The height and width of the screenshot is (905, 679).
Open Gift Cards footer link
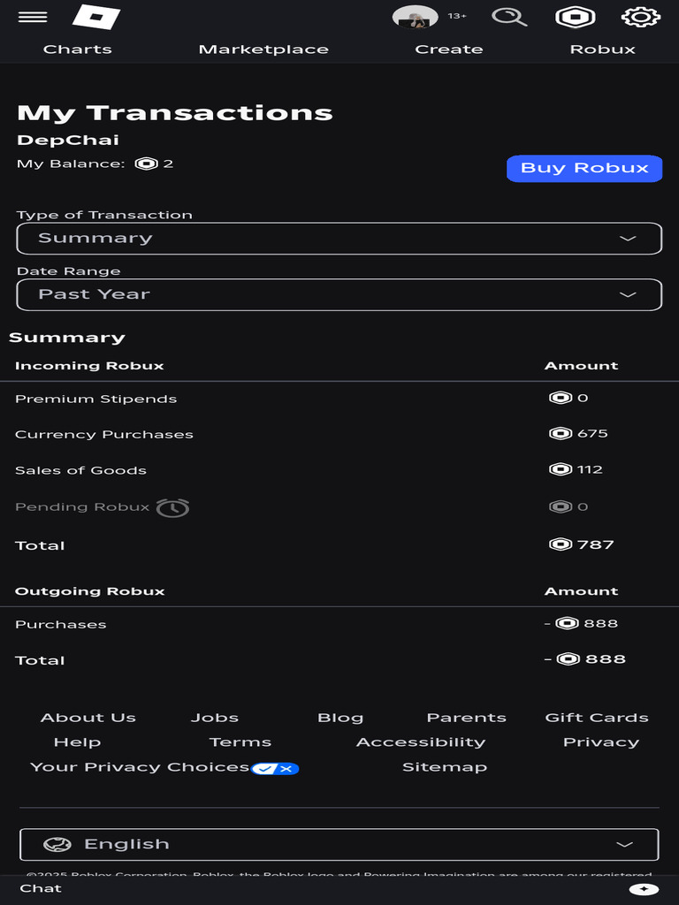click(597, 718)
